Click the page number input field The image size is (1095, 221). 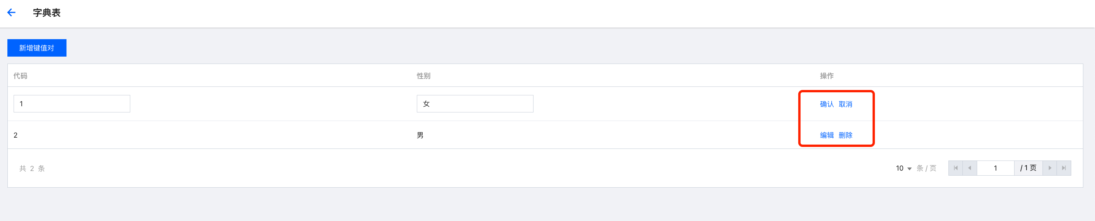[x=995, y=168]
